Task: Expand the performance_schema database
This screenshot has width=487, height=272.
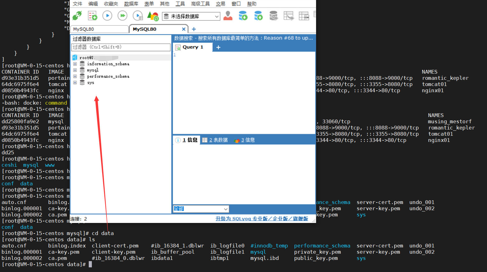Action: tap(75, 76)
